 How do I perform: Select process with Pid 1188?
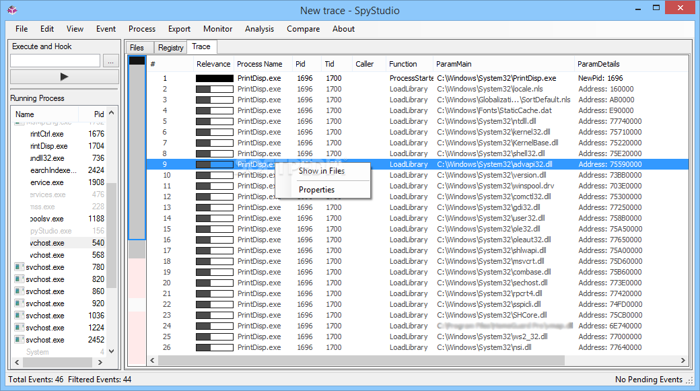[59, 219]
